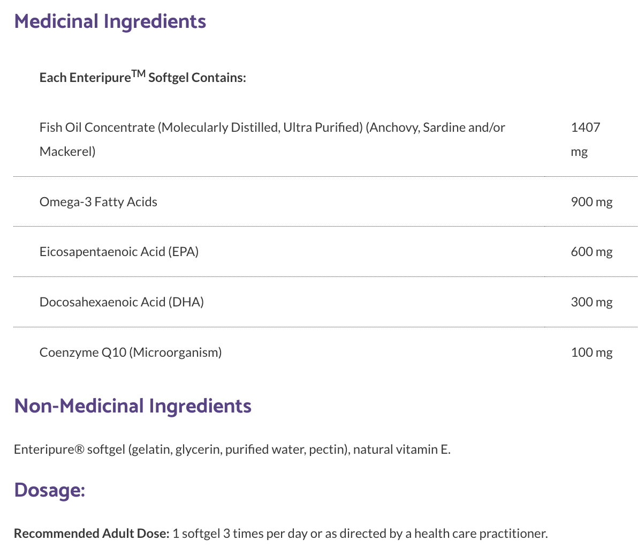Click Coenzyme Q10 (Microorganism) label
The width and height of the screenshot is (638, 555).
(x=131, y=352)
